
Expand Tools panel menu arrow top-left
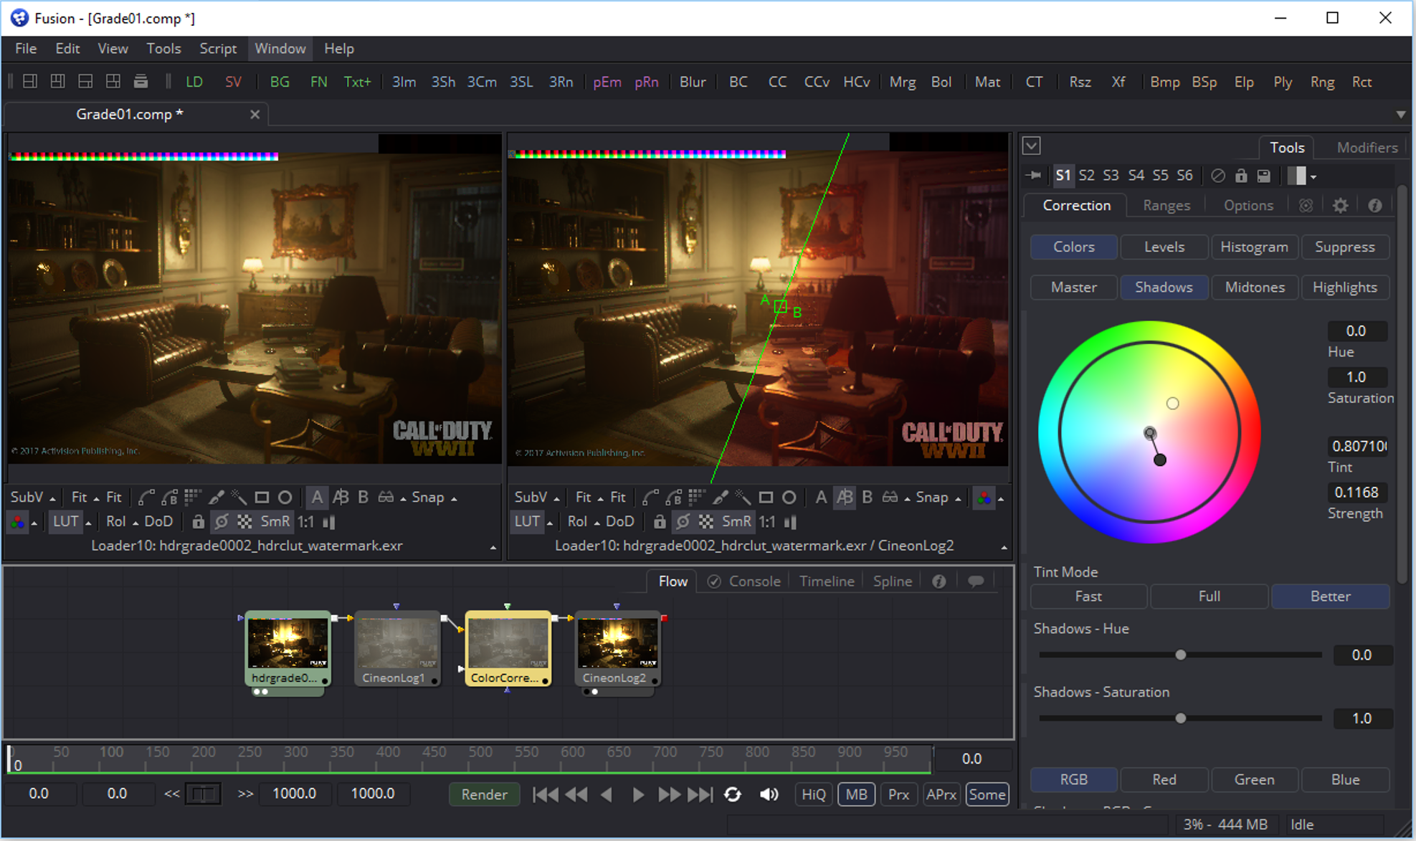[1032, 146]
